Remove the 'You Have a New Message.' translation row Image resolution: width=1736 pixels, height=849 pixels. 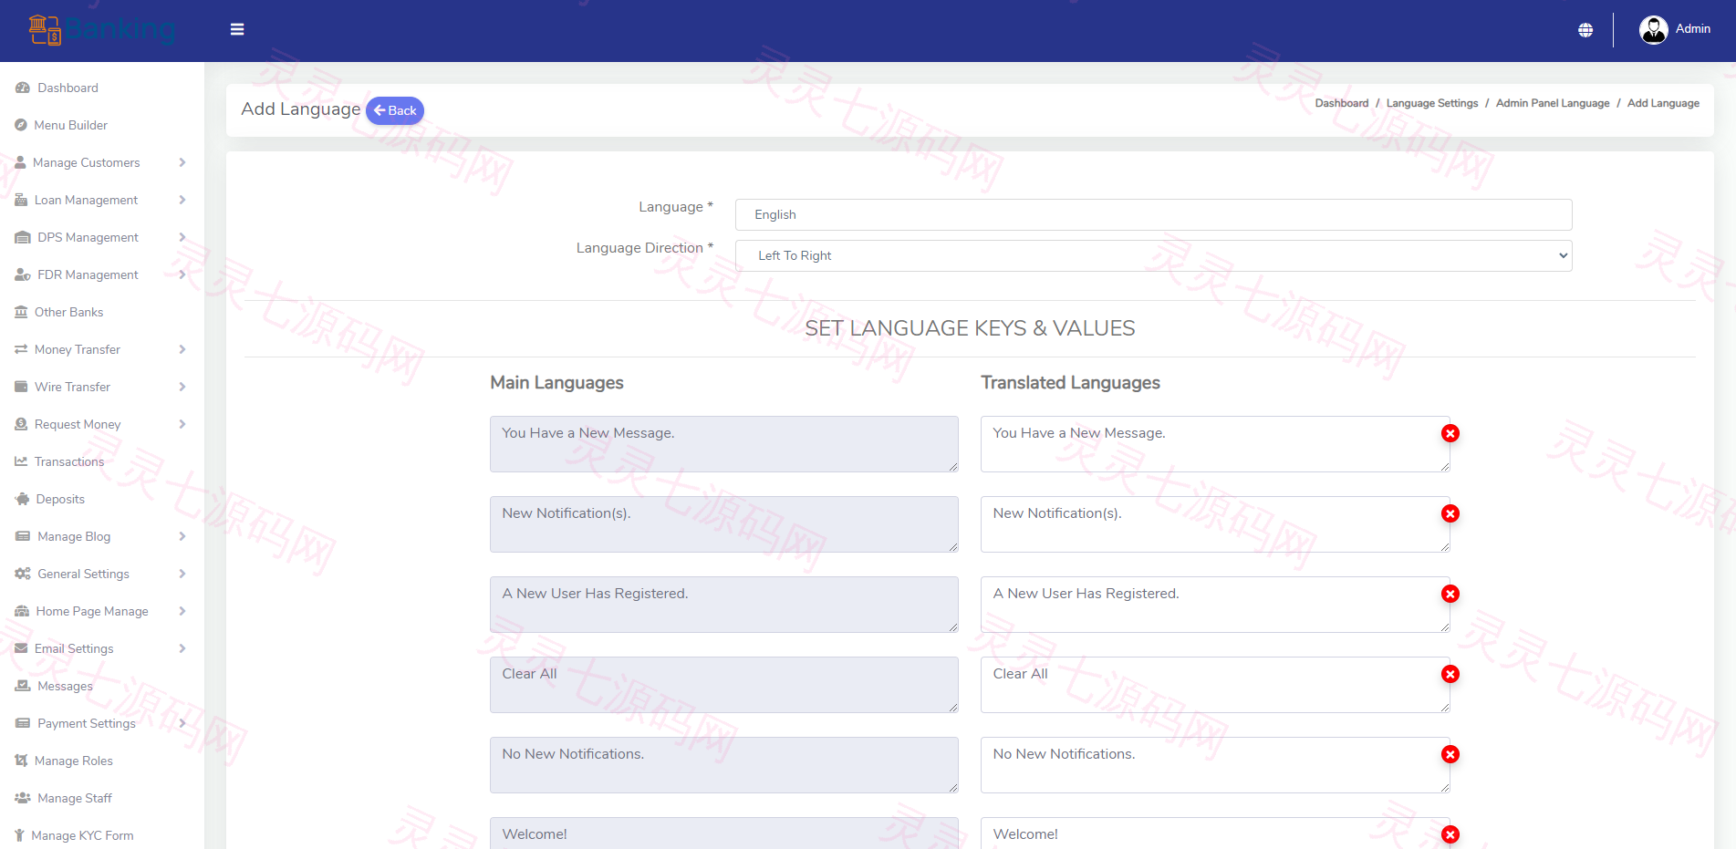[1450, 433]
